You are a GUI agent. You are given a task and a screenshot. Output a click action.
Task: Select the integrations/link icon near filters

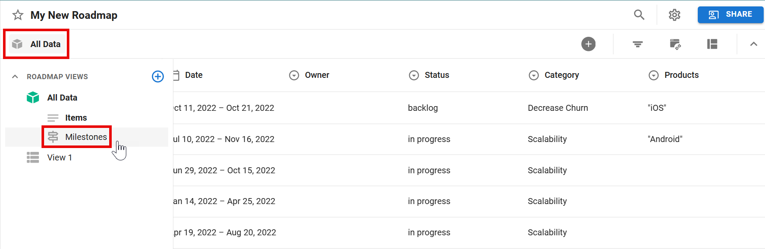676,44
